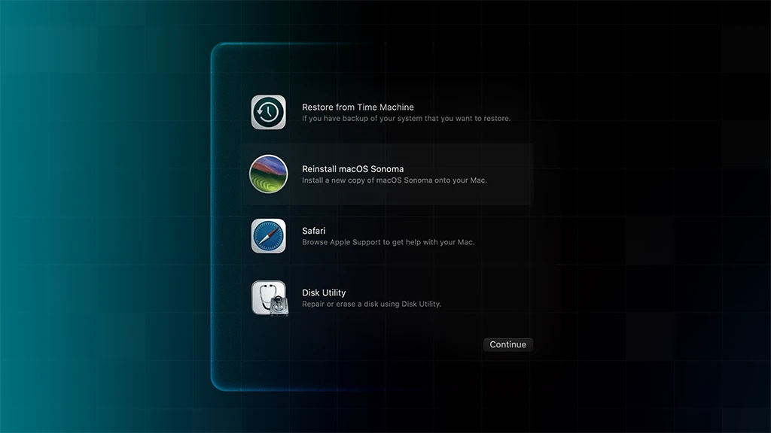Click the 'Disk Utility' label text
Image resolution: width=771 pixels, height=433 pixels.
pos(325,292)
